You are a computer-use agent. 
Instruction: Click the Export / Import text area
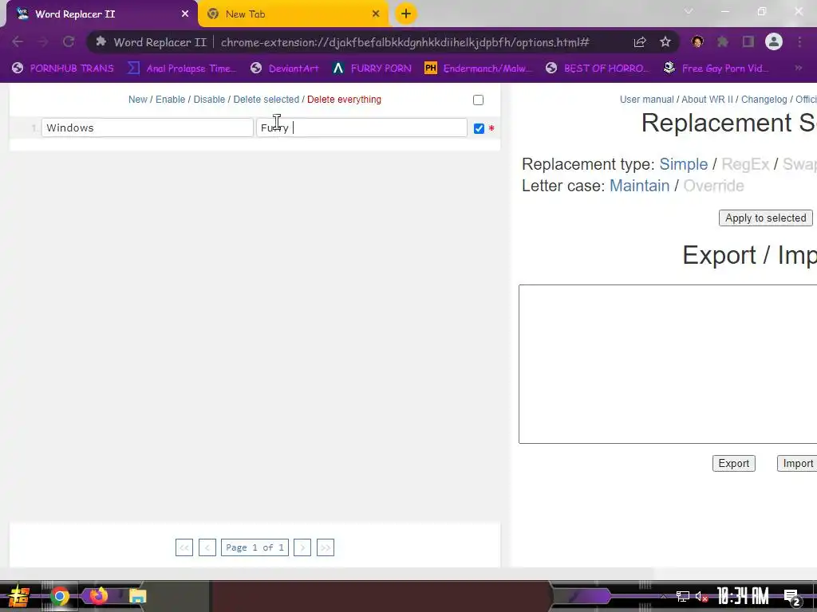(x=668, y=364)
